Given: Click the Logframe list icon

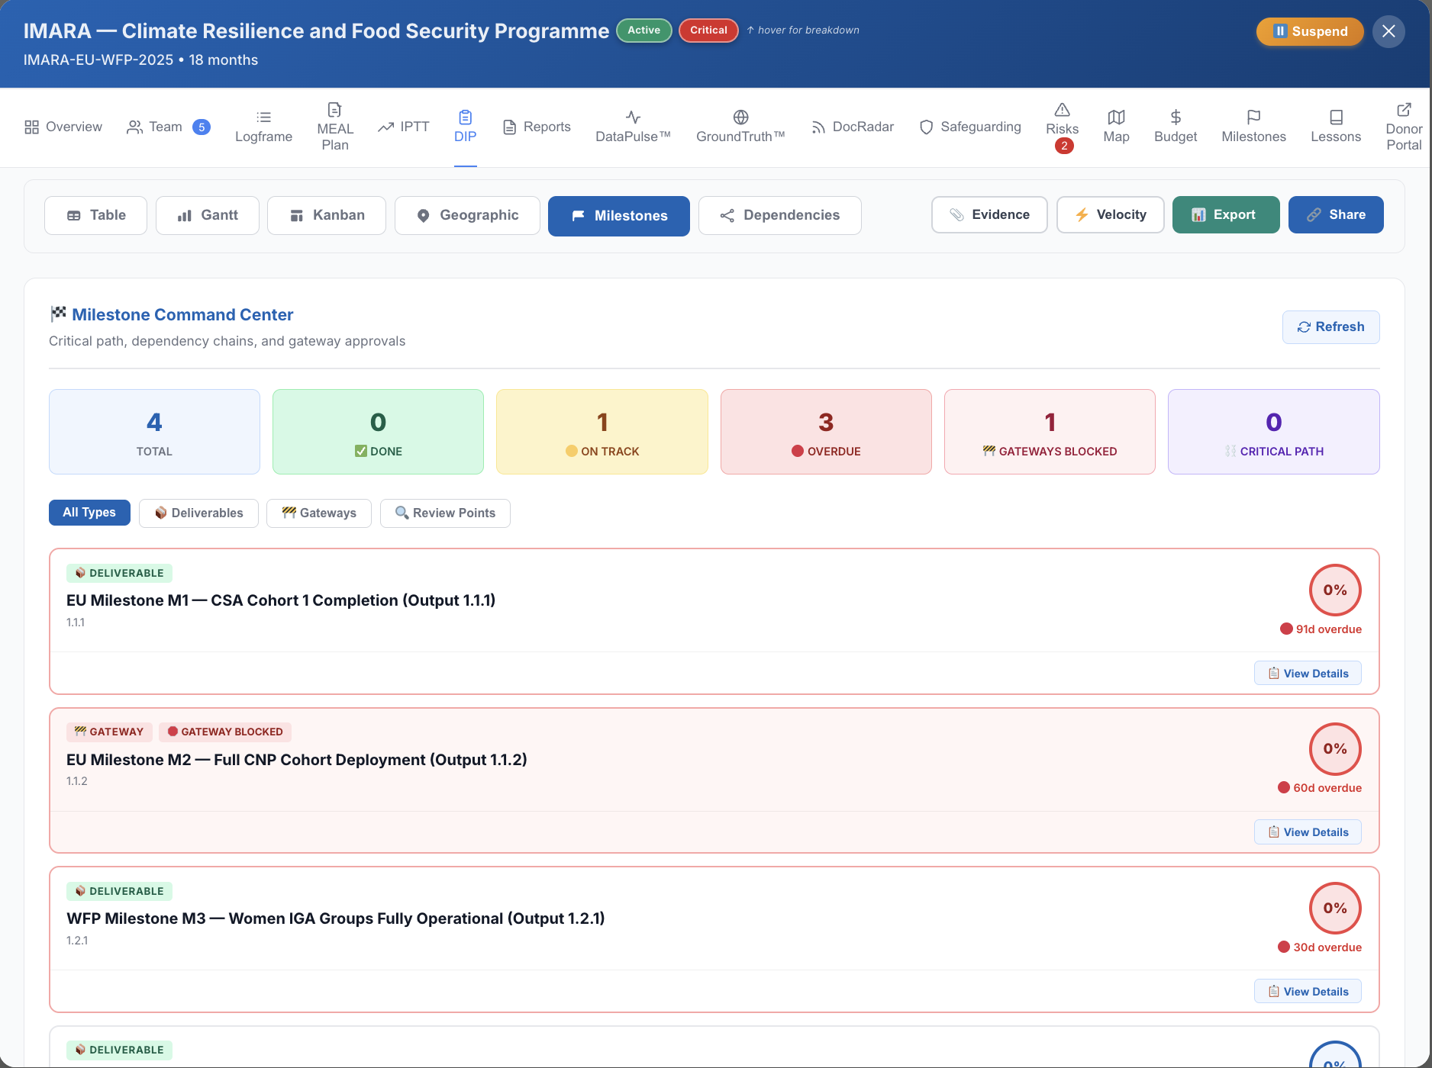Looking at the screenshot, I should (263, 117).
